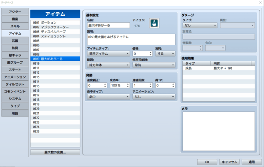Screen dimensions: 264x167
Task: Open the コモンイベント tab
Action: click(15, 91)
